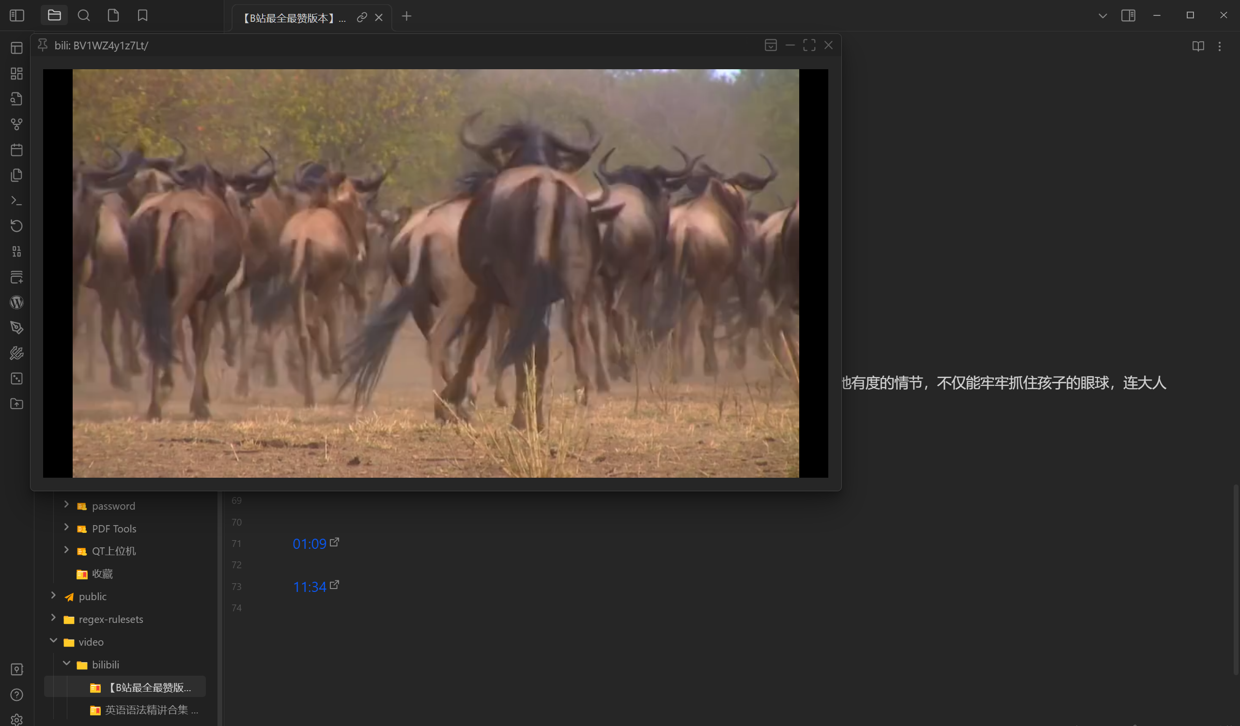This screenshot has height=726, width=1240.
Task: Click the search icon in the top toolbar
Action: (x=84, y=15)
